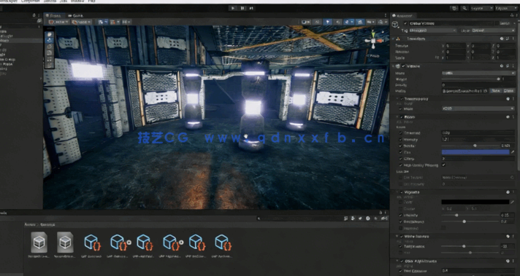The image size is (520, 276).
Task: Toggle the High Quality Filtering value checkbox
Action: tap(444, 165)
